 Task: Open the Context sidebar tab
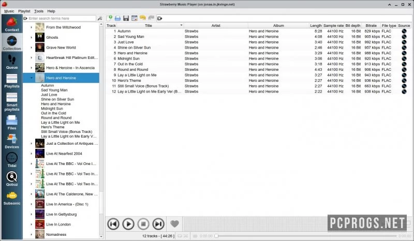click(x=12, y=24)
